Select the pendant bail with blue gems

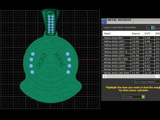point(51,22)
